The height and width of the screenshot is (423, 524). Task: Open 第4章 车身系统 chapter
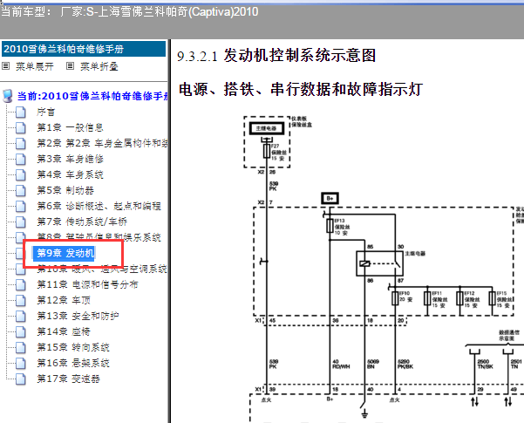(70, 174)
